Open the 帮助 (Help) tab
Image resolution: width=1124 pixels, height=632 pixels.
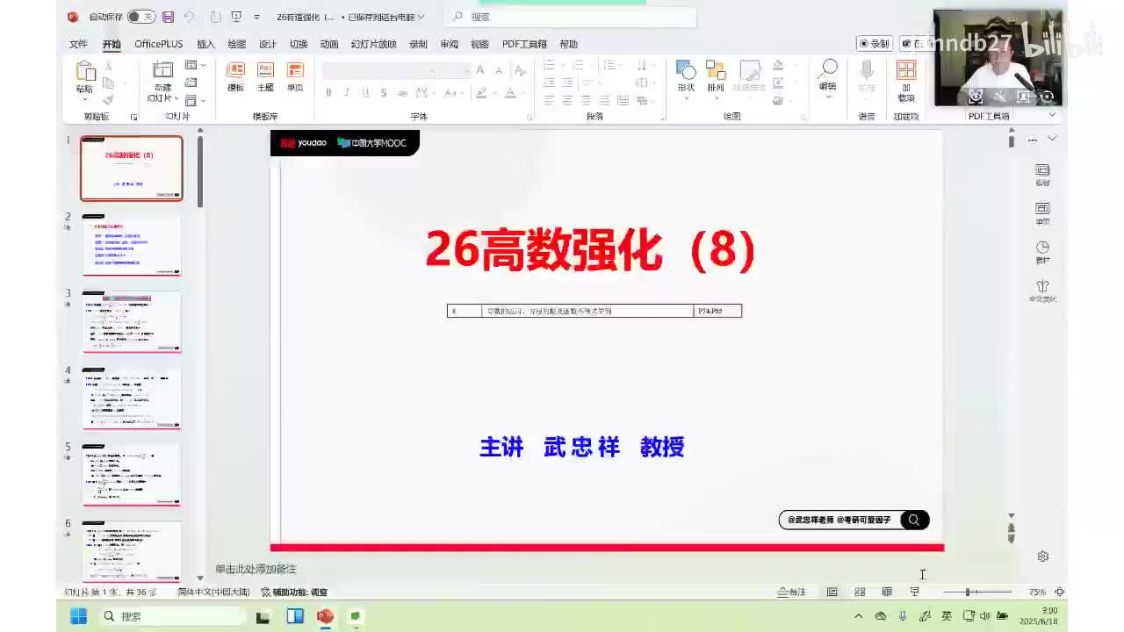coord(569,44)
